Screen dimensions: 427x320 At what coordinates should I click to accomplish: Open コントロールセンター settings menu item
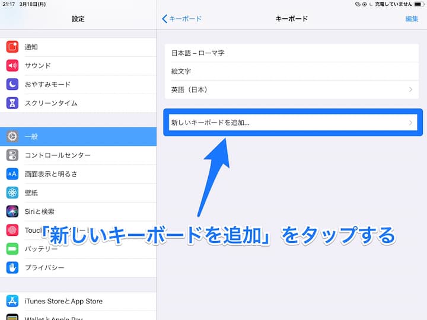(x=78, y=155)
